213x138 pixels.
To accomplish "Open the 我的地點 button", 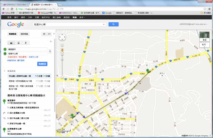I will click(24, 34).
